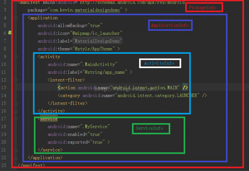Place cursor on the opening application tag

coord(43,18)
